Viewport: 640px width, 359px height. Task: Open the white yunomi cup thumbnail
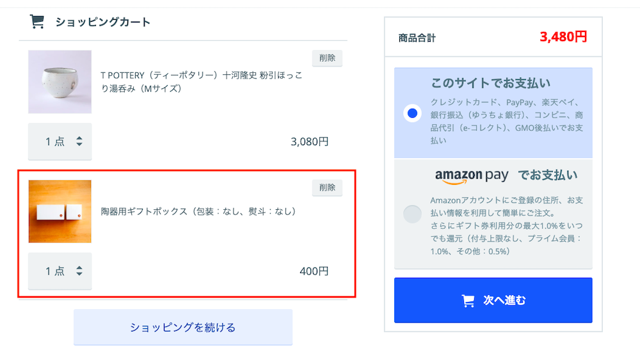[x=60, y=82]
